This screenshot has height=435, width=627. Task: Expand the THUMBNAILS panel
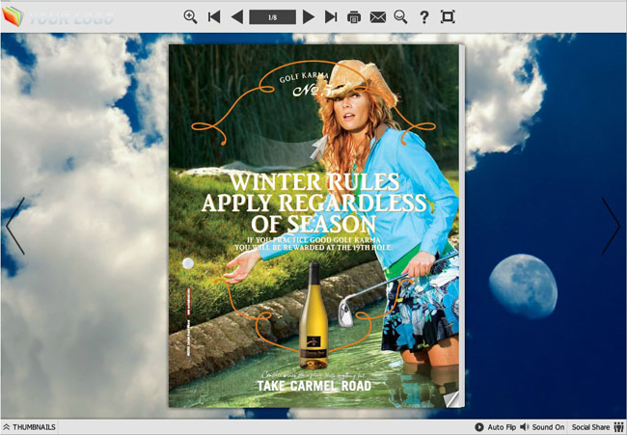(29, 427)
